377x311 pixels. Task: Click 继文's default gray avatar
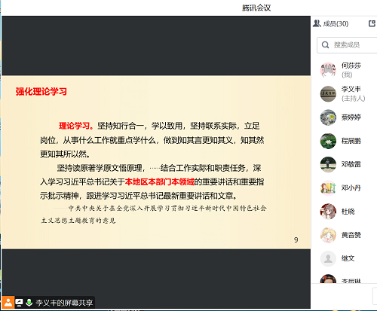pyautogui.click(x=328, y=258)
